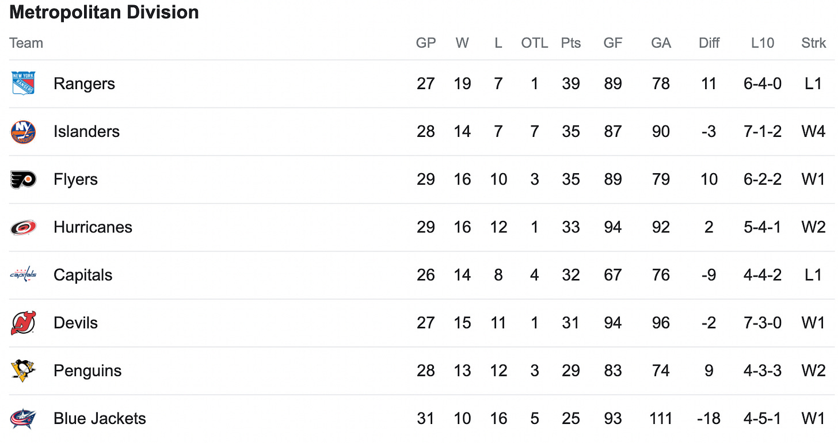Click the Penguins team logo
This screenshot has height=443, width=838.
pyautogui.click(x=24, y=371)
